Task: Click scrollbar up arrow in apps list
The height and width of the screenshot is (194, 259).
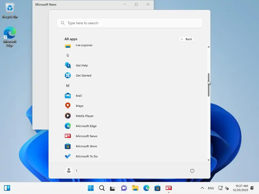Action: tap(209, 47)
